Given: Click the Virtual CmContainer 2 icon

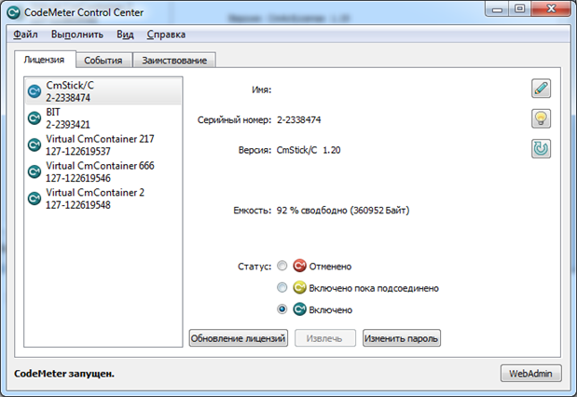Looking at the screenshot, I should [x=34, y=198].
